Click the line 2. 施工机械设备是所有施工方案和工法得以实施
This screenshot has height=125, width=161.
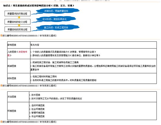93,66
